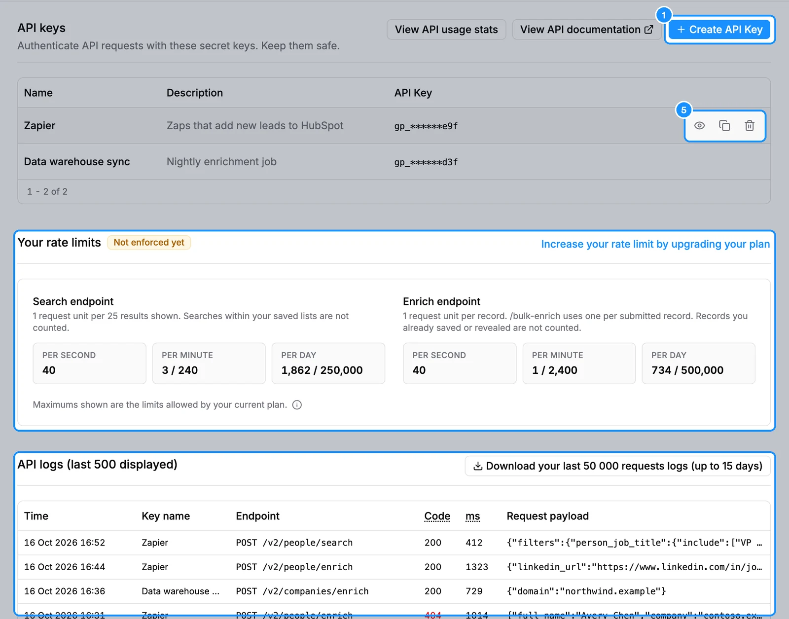Click Enrich per minute value 1 / 2,400
The image size is (789, 619).
555,370
